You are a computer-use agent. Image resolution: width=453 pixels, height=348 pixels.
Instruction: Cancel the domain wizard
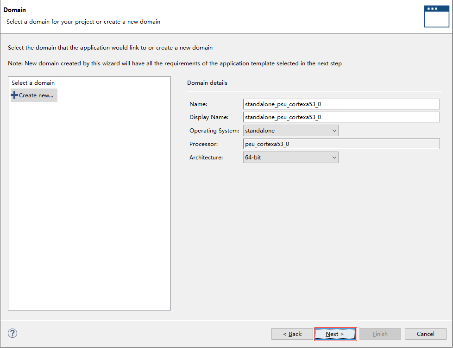point(426,334)
